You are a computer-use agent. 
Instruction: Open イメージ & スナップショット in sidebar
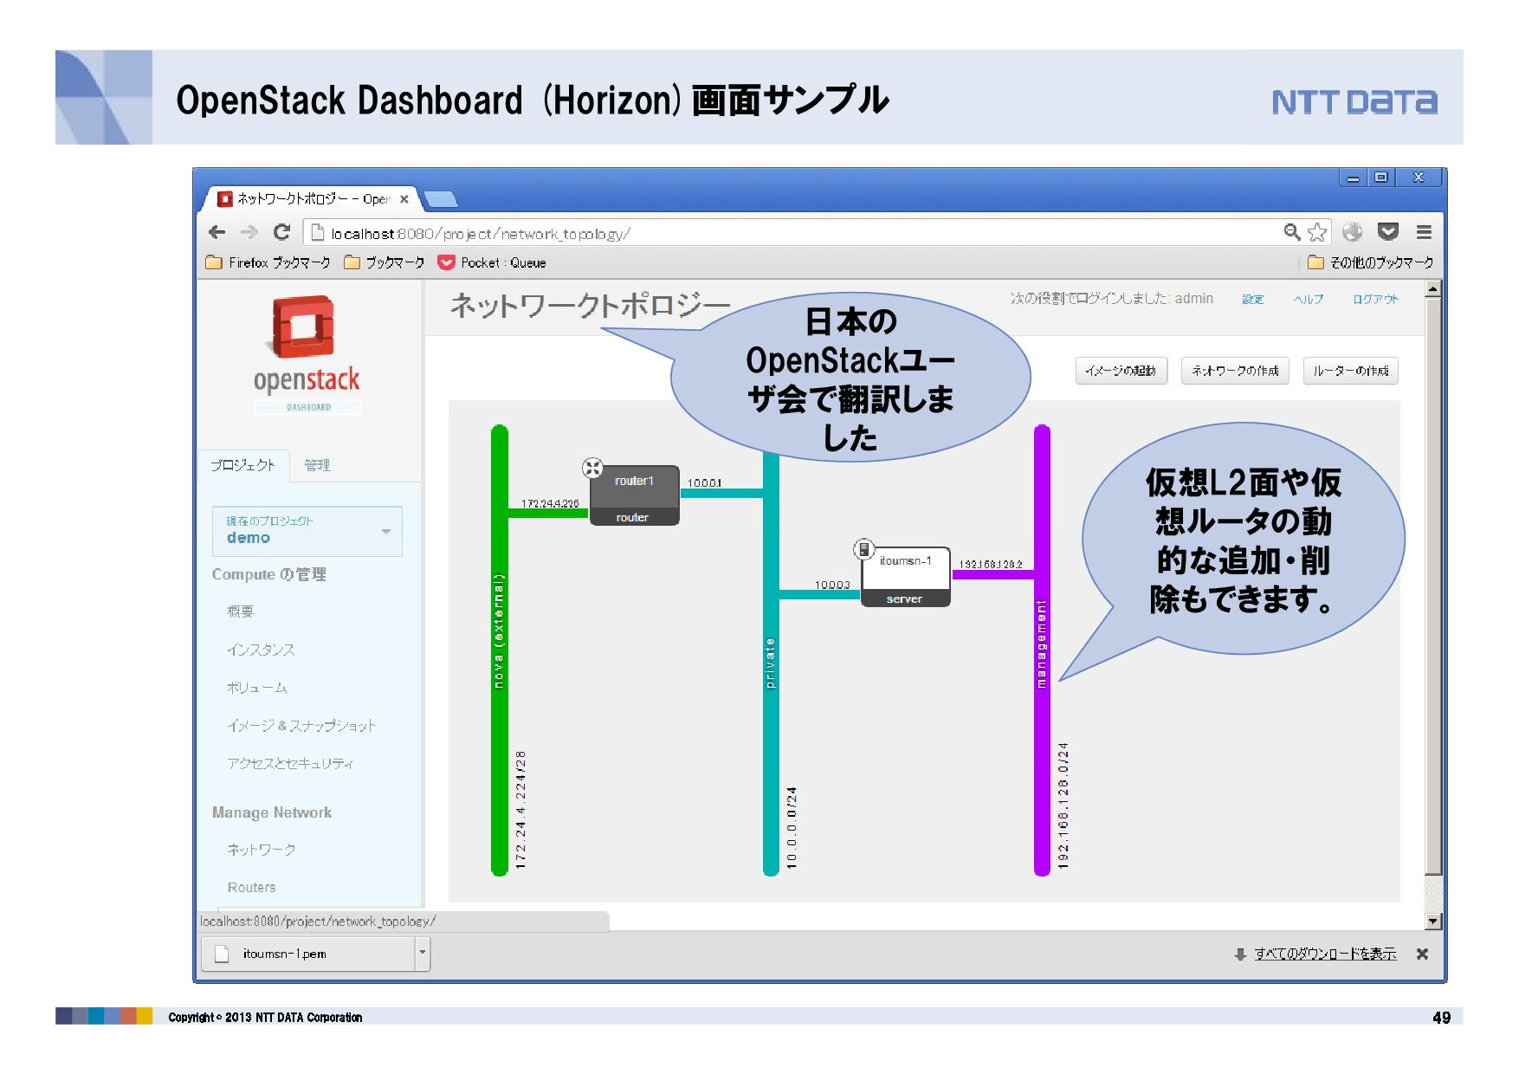pyautogui.click(x=301, y=726)
